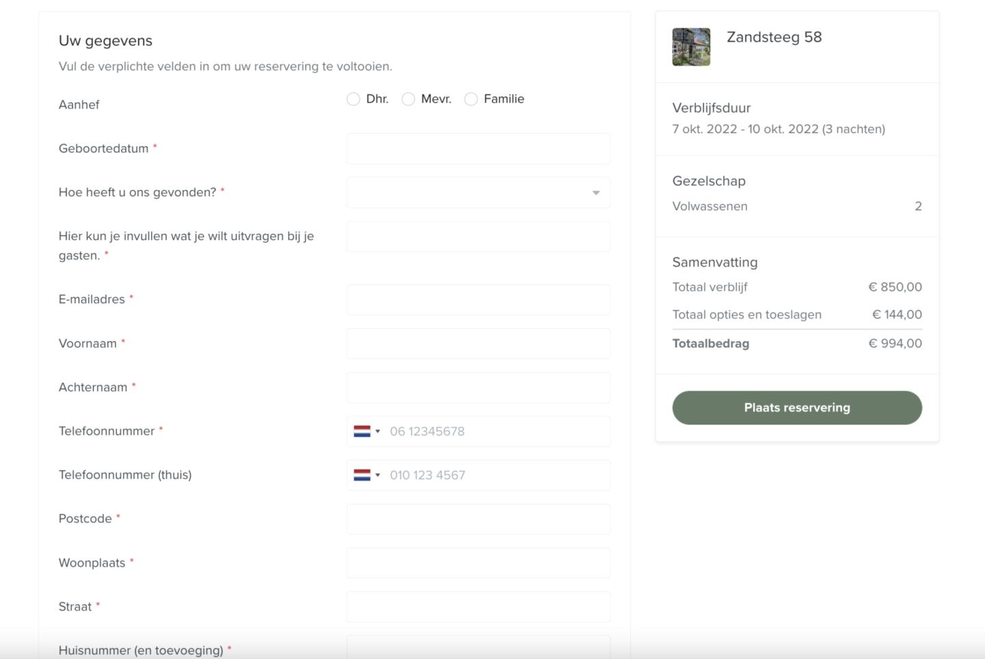Viewport: 985px width, 659px height.
Task: Click into the Woonplaats field
Action: (478, 563)
